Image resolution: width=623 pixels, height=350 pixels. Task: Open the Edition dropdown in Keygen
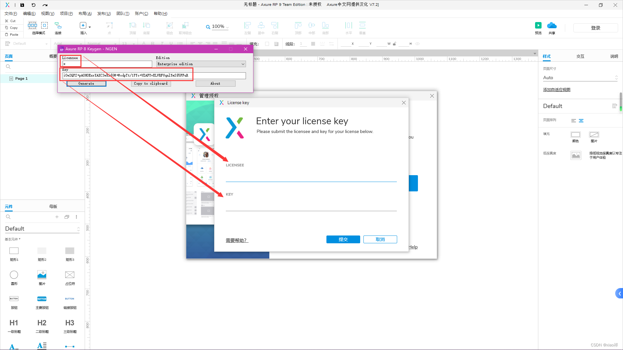(x=201, y=64)
